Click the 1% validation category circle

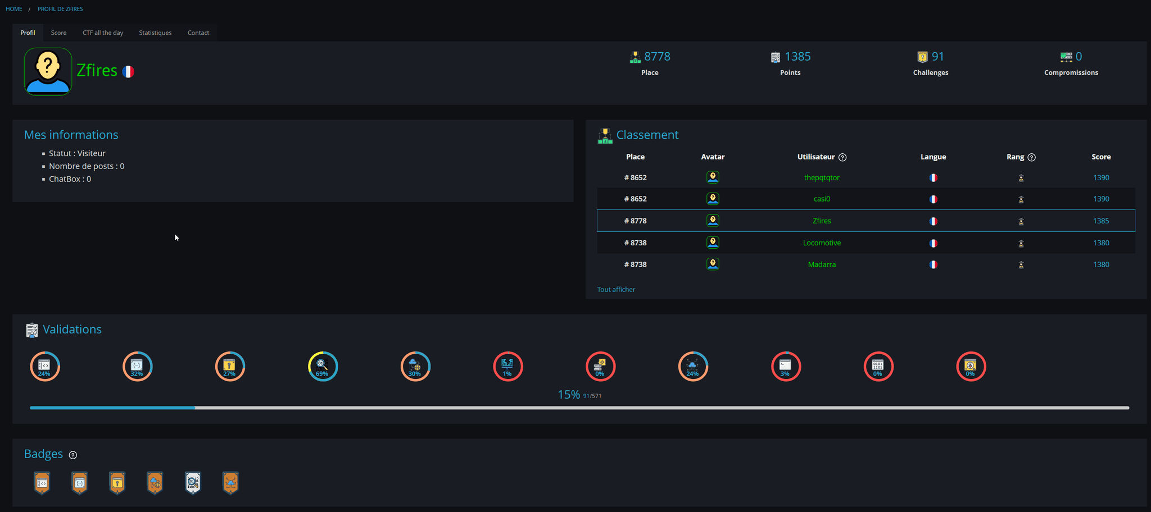(507, 367)
